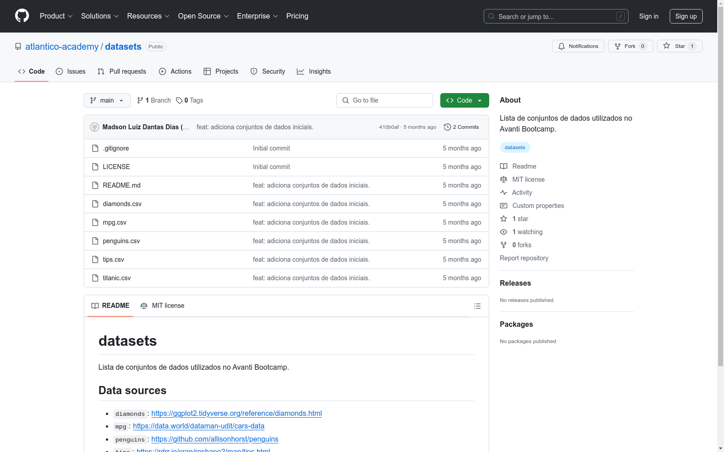The image size is (724, 452).
Task: Switch to the Actions tab
Action: pos(175,71)
